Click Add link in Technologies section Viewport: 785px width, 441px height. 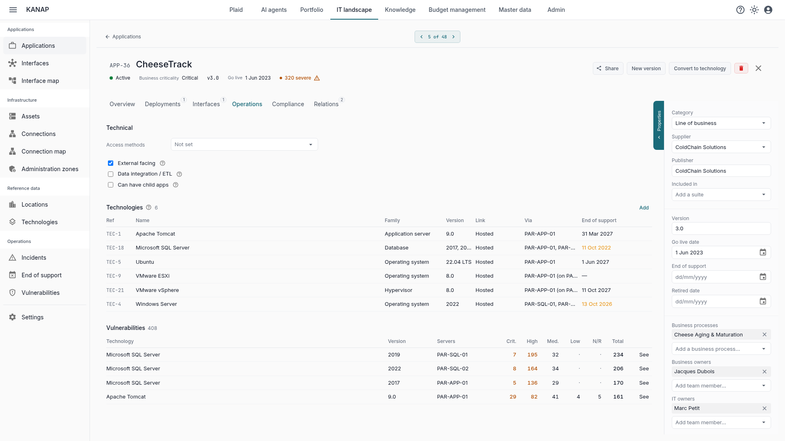(644, 208)
